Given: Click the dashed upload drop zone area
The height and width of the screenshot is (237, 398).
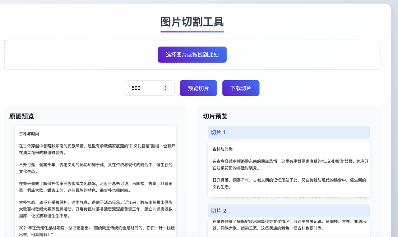Looking at the screenshot, I should (x=192, y=55).
